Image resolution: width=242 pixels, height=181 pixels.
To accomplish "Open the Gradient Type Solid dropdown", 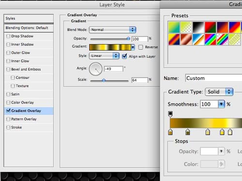I will [219, 92].
